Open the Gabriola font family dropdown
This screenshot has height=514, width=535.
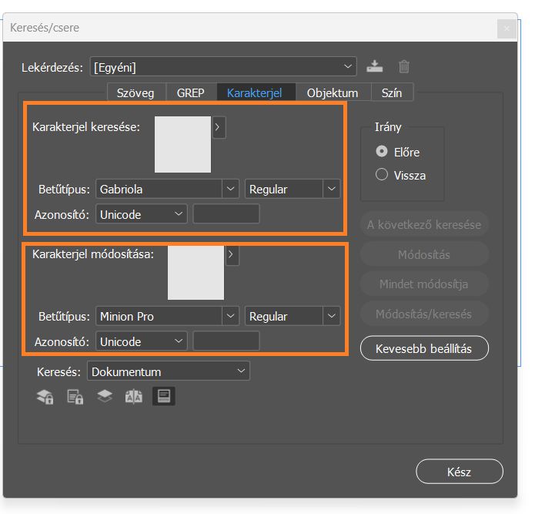click(x=231, y=189)
